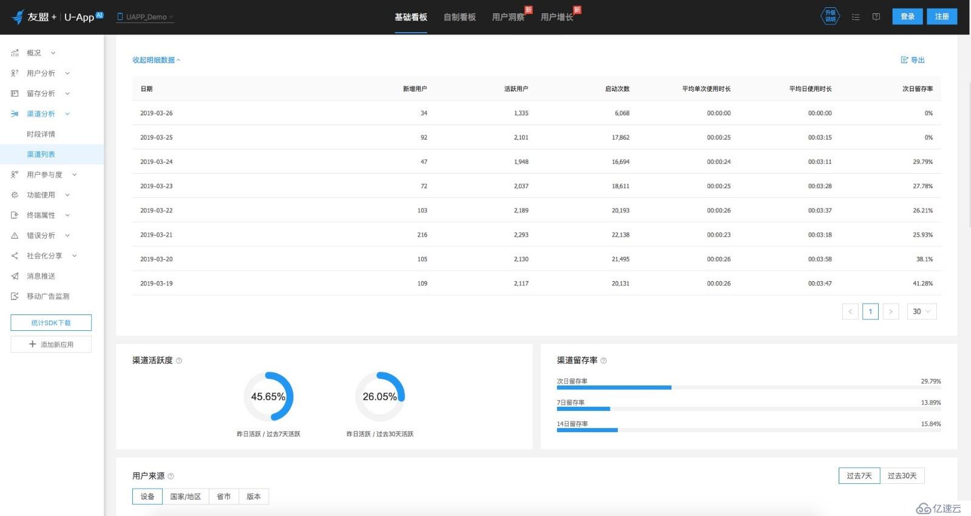The width and height of the screenshot is (971, 516).
Task: Toggle range to 过去7天
Action: point(859,476)
